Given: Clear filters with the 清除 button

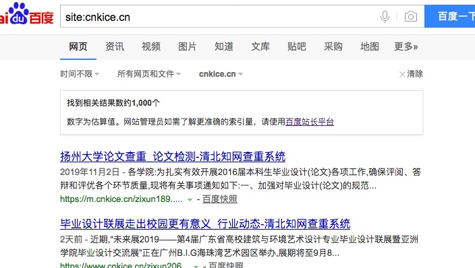Looking at the screenshot, I should pyautogui.click(x=411, y=74).
